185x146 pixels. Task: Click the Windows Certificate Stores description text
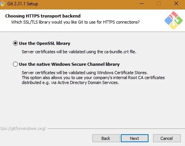point(85,73)
